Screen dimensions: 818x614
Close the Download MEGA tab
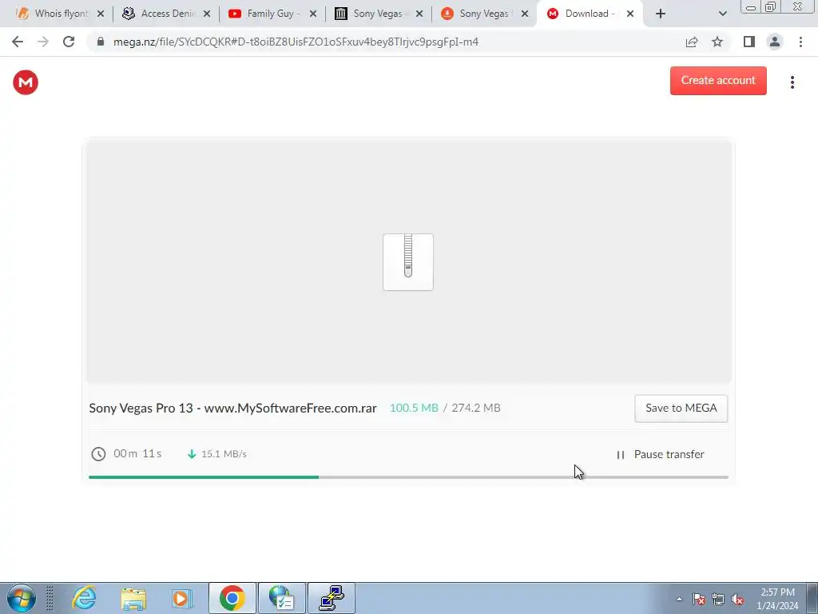(x=630, y=14)
